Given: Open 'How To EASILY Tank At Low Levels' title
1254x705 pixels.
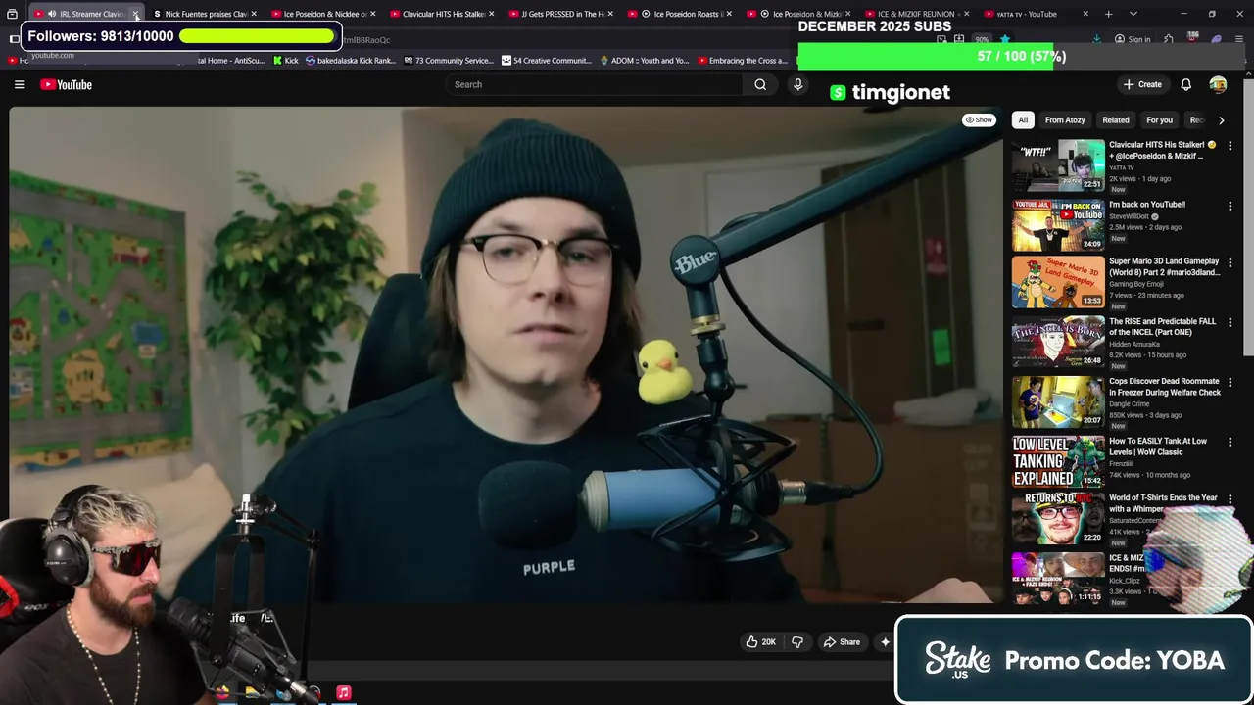Looking at the screenshot, I should (x=1158, y=446).
